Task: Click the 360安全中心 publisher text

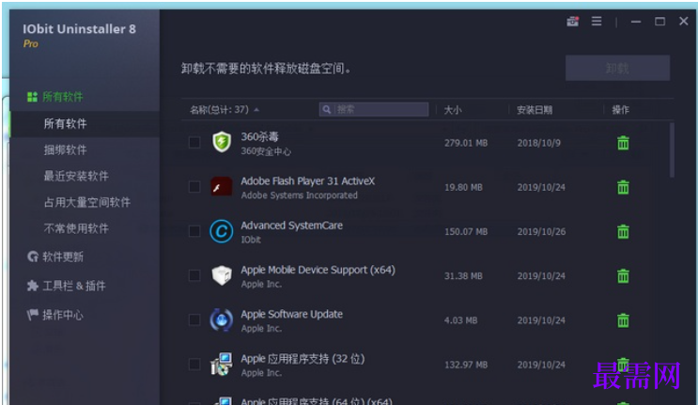Action: coord(266,151)
